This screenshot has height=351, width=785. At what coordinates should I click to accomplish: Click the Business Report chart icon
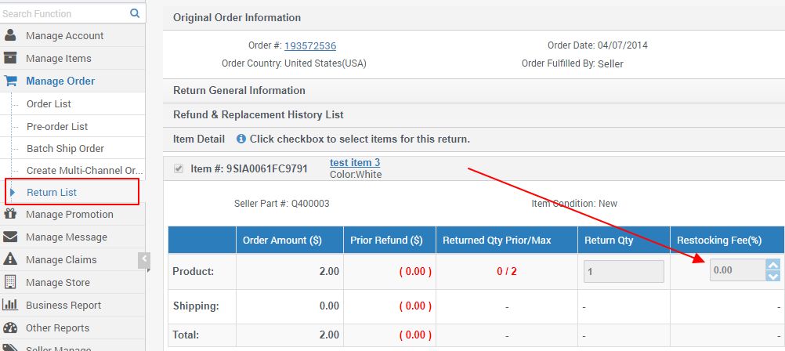(10, 305)
